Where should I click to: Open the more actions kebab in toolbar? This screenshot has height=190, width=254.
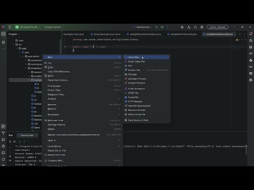pos(167,27)
